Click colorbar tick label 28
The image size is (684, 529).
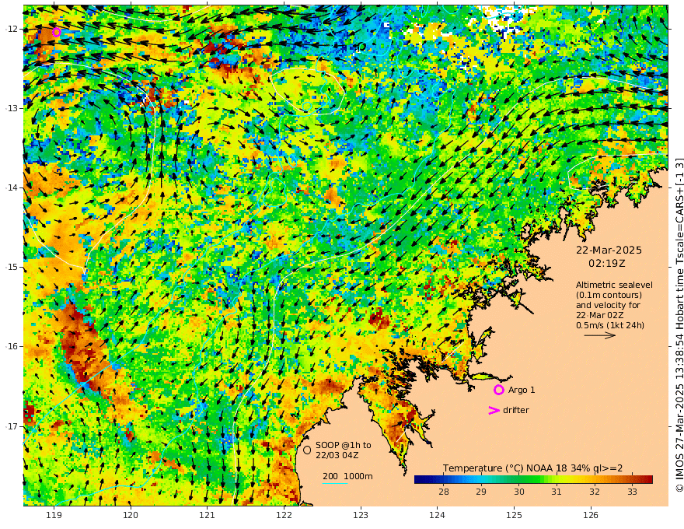444,492
